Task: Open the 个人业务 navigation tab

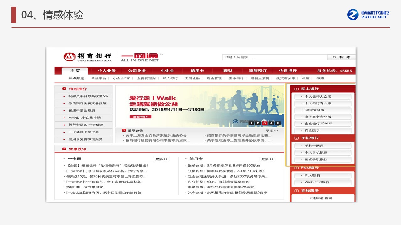Action: pos(107,71)
